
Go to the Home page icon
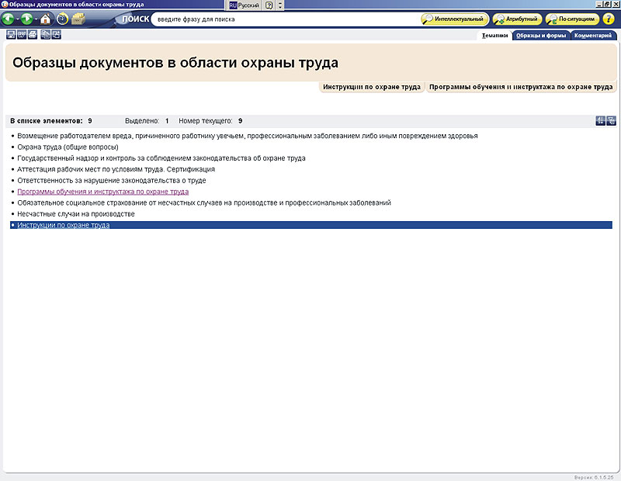pyautogui.click(x=46, y=19)
